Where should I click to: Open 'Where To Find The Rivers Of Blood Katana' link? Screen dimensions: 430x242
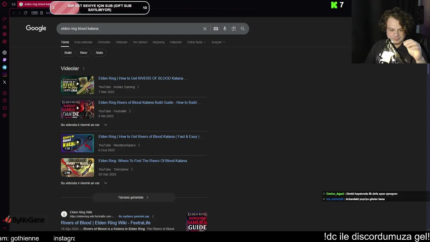click(x=142, y=161)
